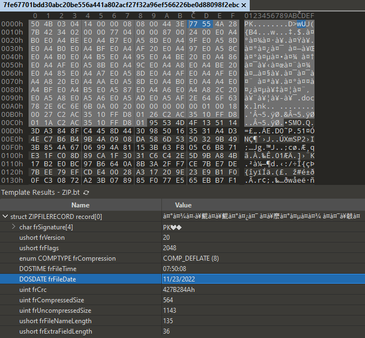Click highlighted byte 77 in hex view

193,24
